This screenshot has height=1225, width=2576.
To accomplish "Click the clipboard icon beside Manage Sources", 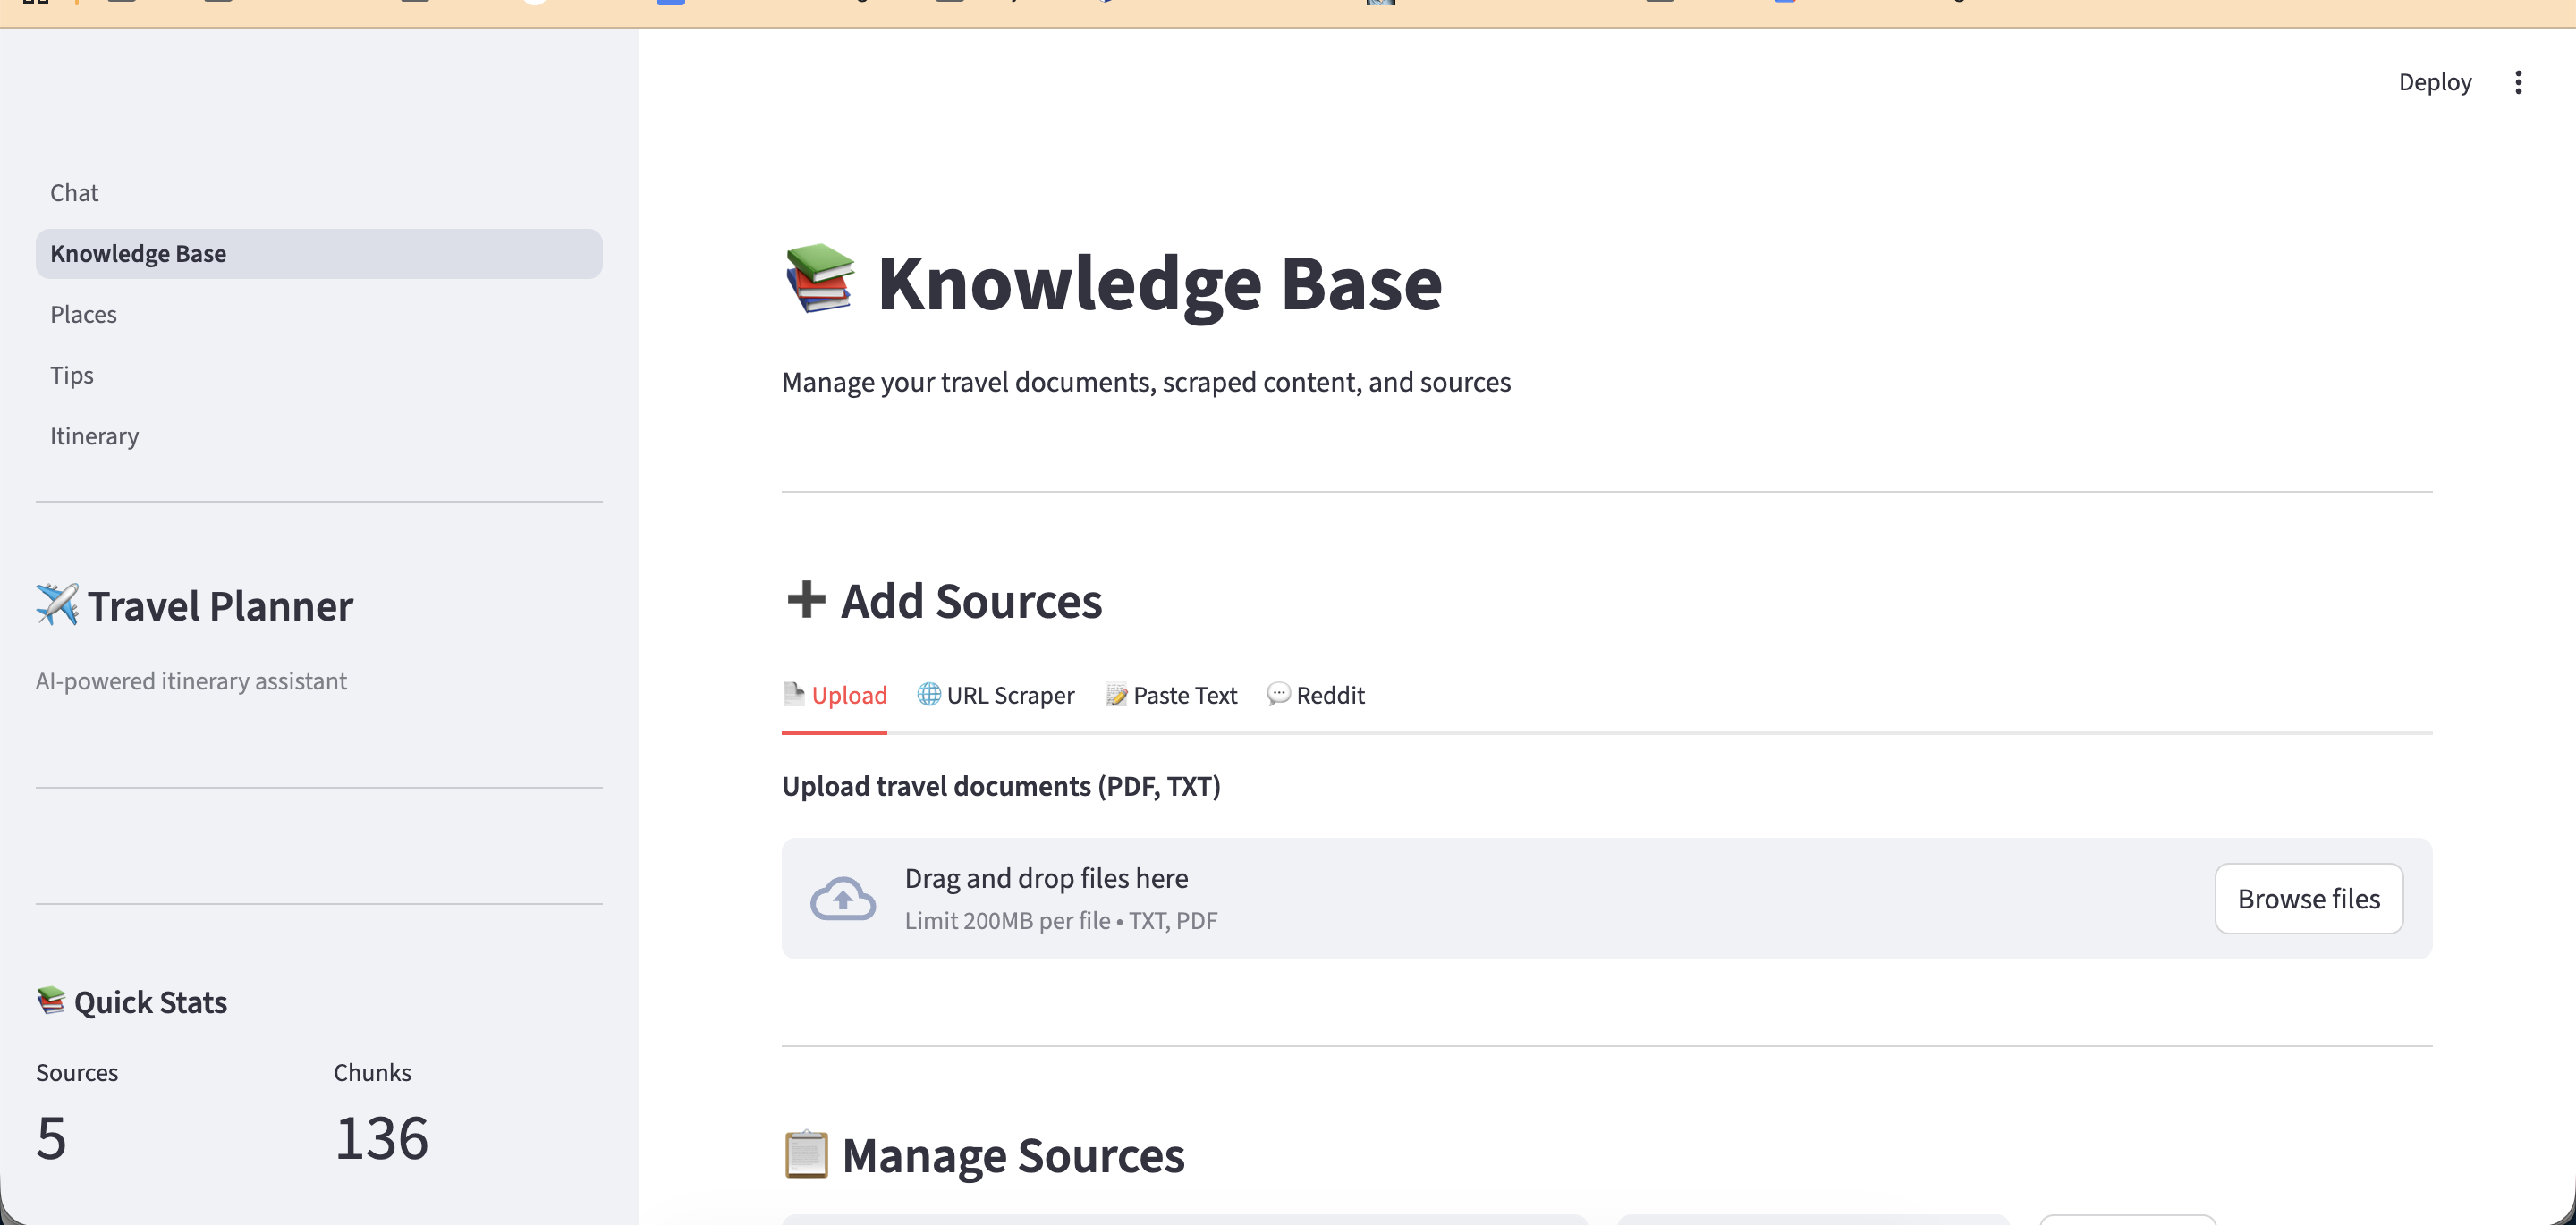I will (x=806, y=1154).
